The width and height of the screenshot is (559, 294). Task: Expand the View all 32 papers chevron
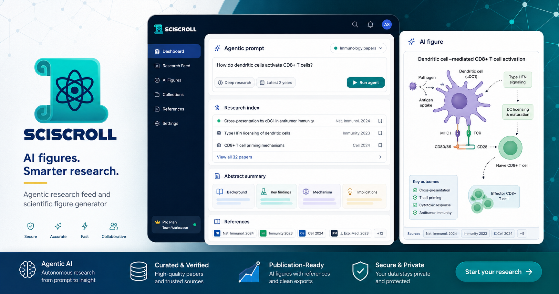[380, 157]
